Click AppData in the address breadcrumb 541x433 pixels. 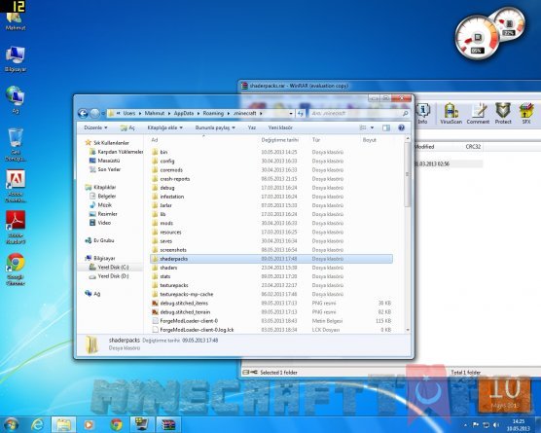(183, 113)
